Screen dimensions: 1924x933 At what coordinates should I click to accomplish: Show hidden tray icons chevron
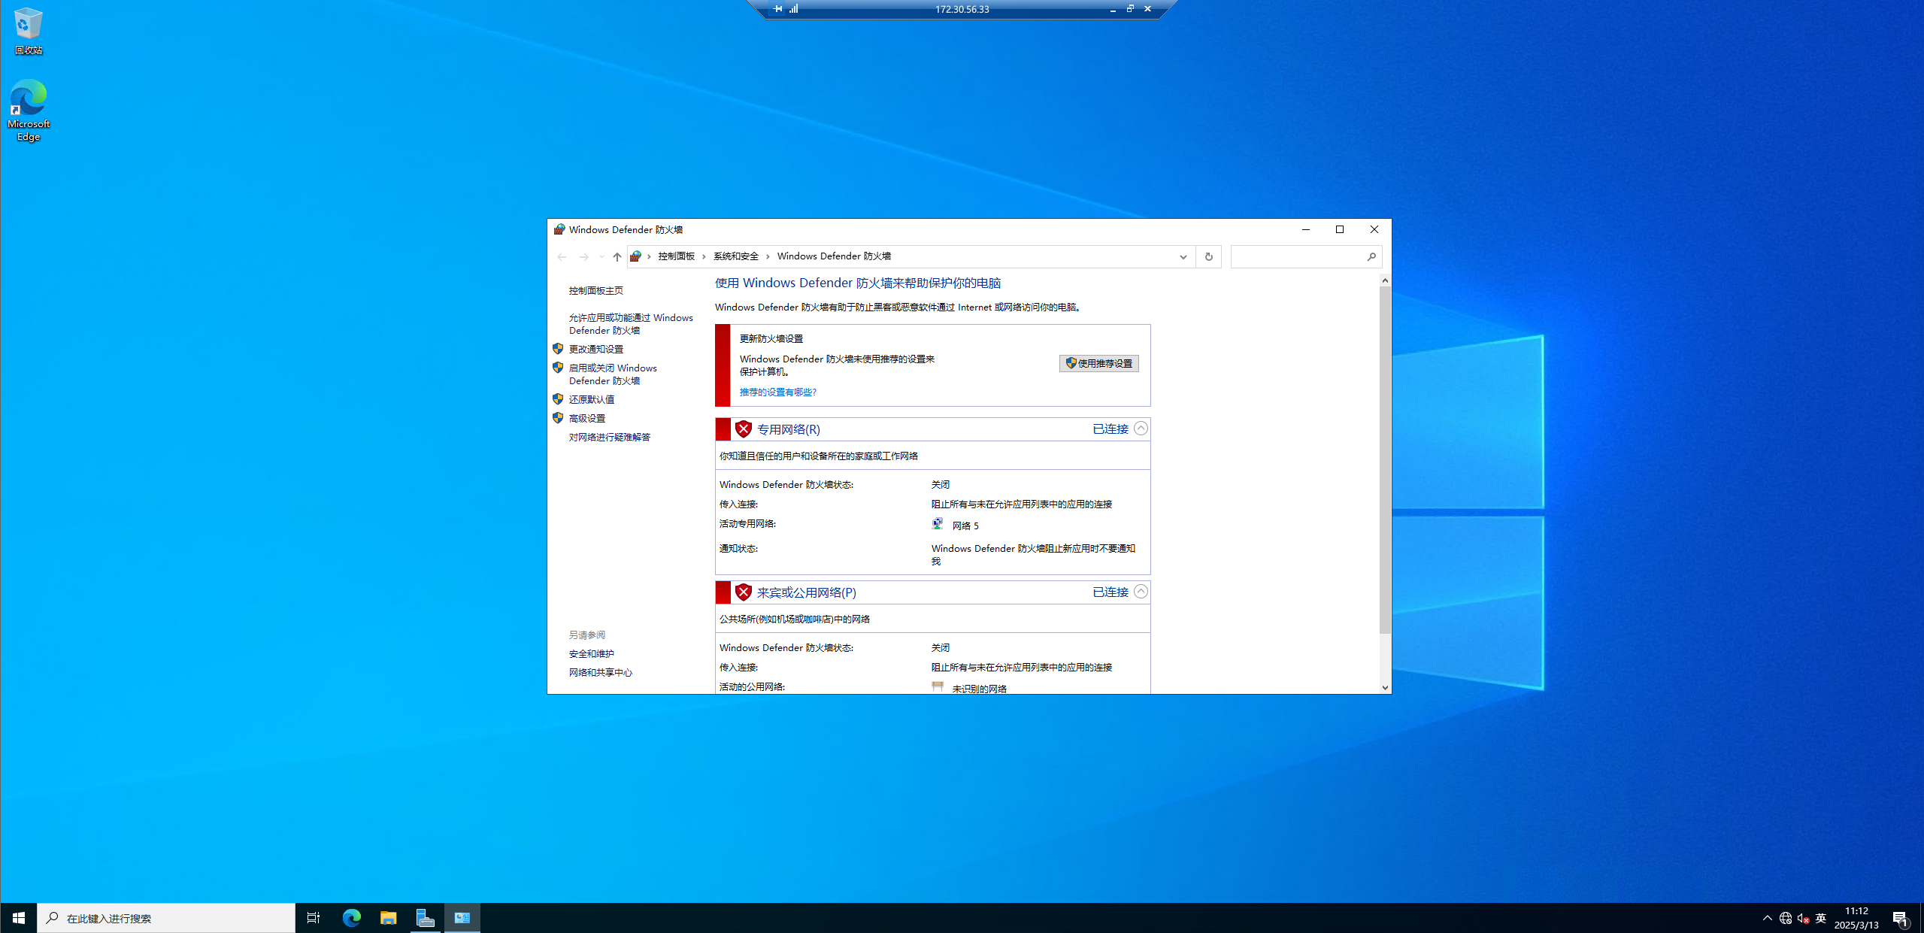[1767, 917]
